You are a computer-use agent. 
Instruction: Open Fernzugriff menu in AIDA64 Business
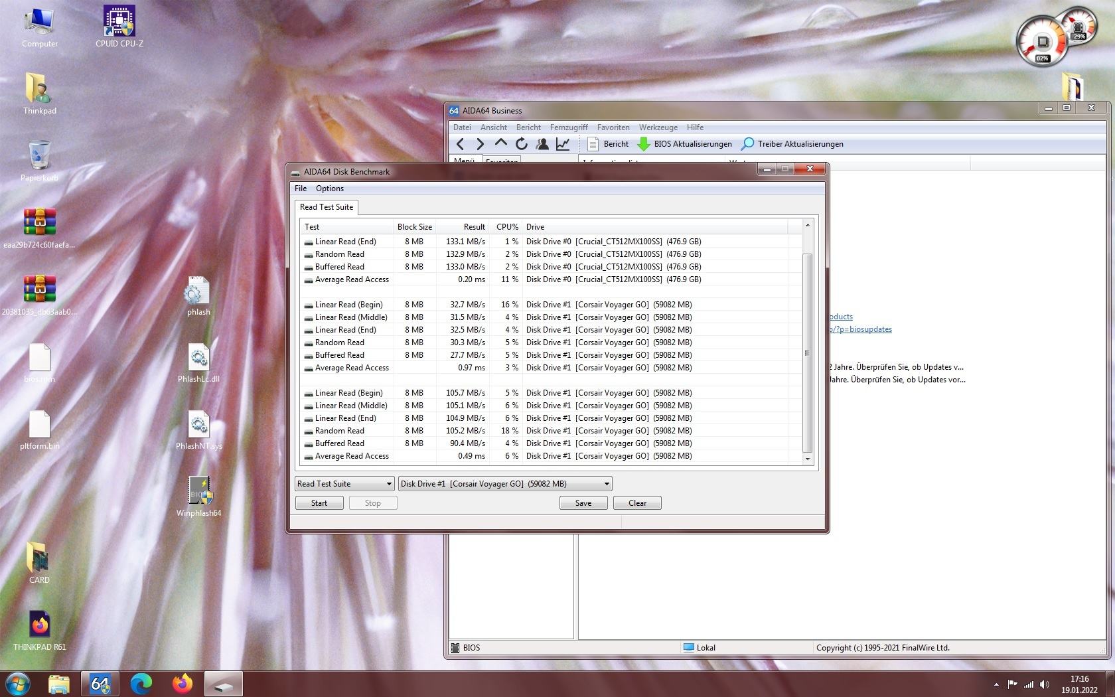click(x=569, y=127)
